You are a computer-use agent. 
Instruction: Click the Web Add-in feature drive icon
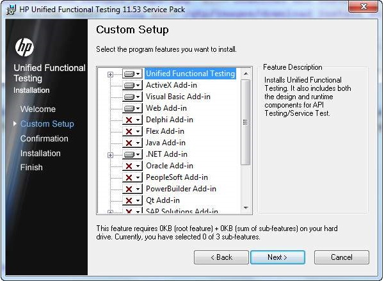pyautogui.click(x=130, y=108)
